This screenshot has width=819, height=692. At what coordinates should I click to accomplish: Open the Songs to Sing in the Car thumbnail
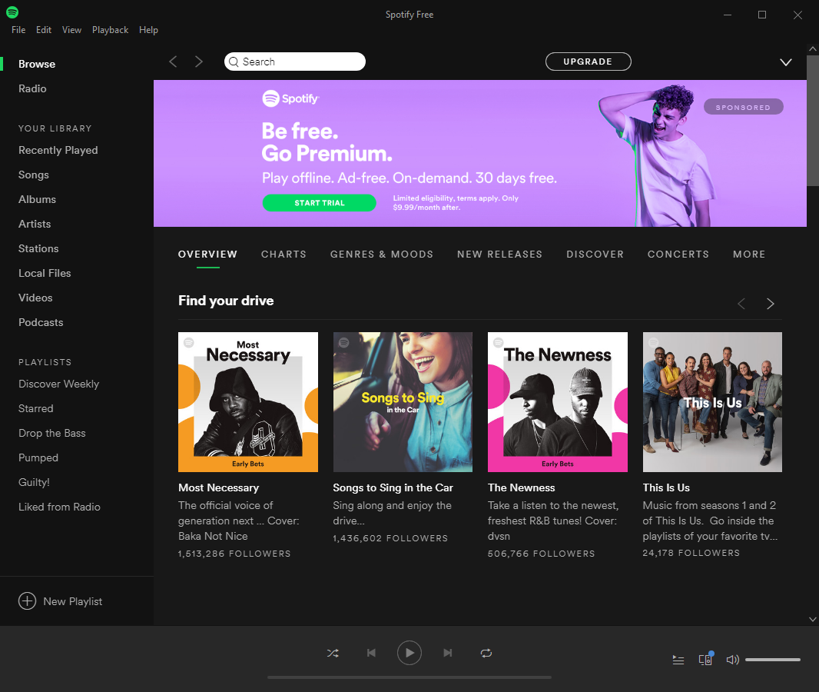403,401
